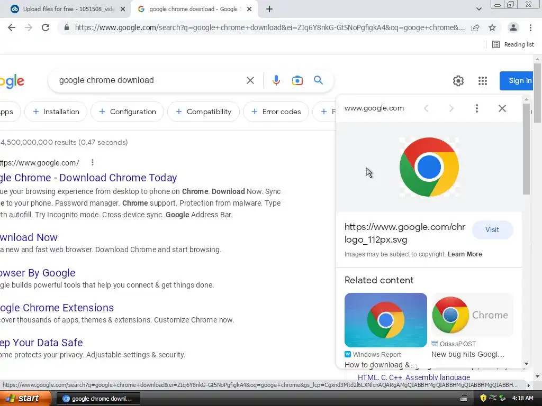Screen dimensions: 542x406
Task: Add Configuration filter chip
Action: (127, 112)
